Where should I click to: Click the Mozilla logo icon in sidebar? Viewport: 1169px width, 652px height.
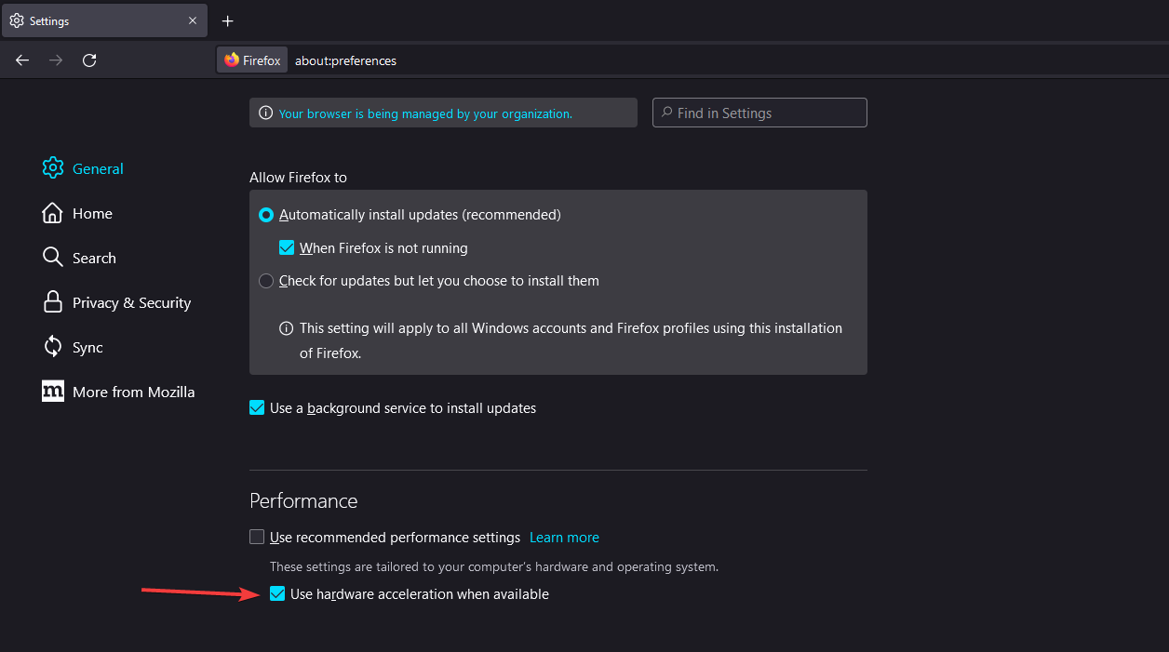tap(53, 392)
